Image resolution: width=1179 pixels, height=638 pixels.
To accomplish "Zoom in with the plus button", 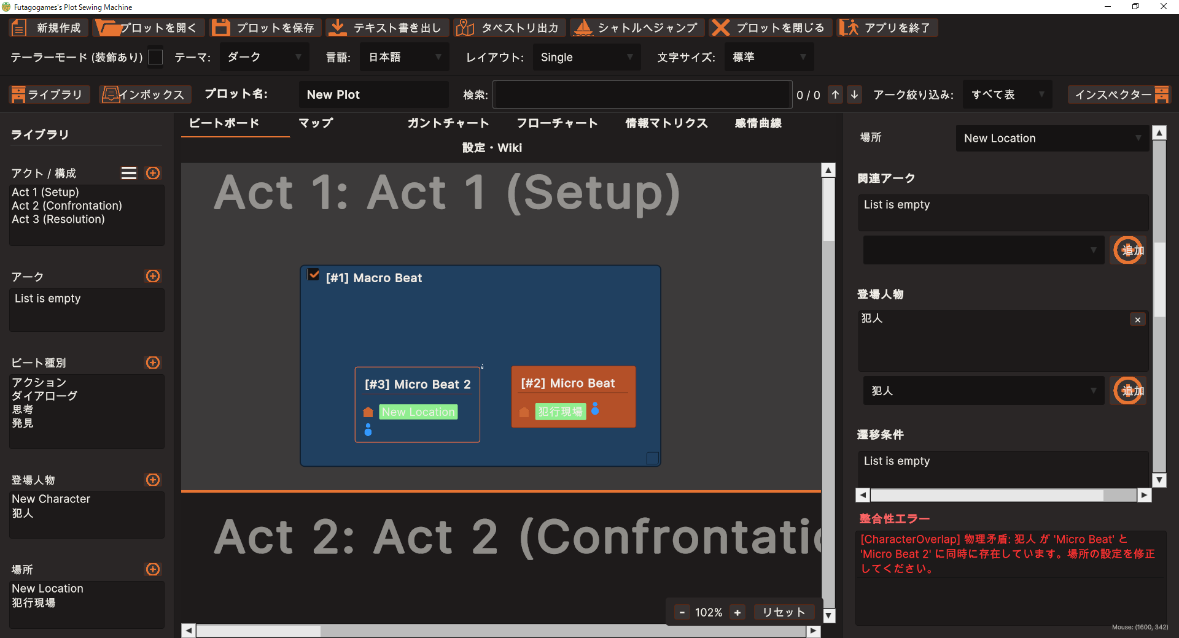I will 737,612.
